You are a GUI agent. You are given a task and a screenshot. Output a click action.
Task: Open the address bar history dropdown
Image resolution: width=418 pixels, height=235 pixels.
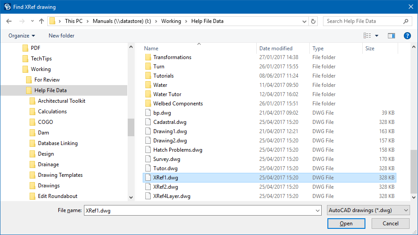pyautogui.click(x=303, y=21)
